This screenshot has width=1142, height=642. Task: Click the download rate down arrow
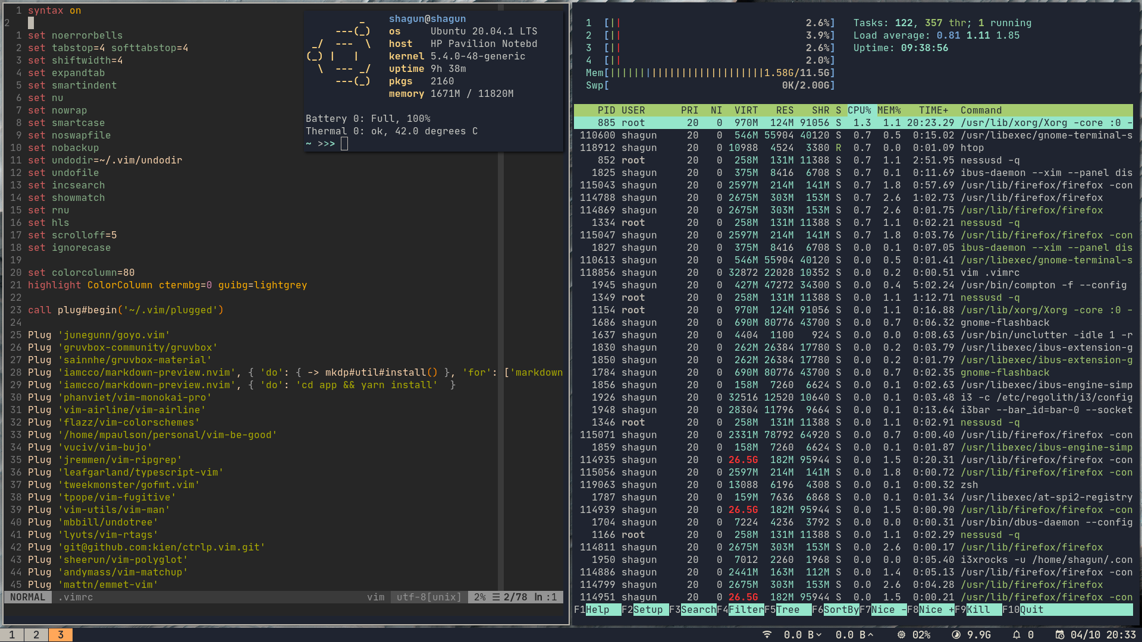click(x=819, y=635)
